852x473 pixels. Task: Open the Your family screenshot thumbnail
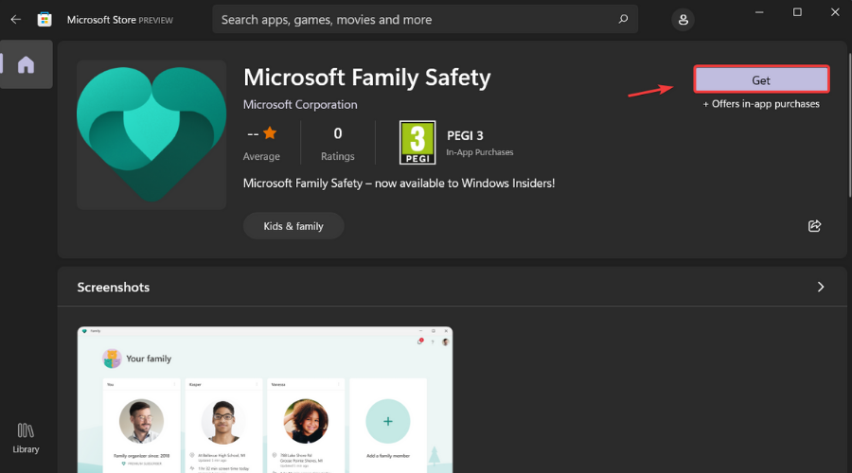(x=265, y=400)
